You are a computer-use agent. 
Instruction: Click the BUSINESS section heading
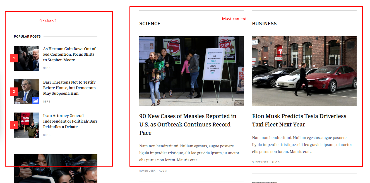pos(264,24)
